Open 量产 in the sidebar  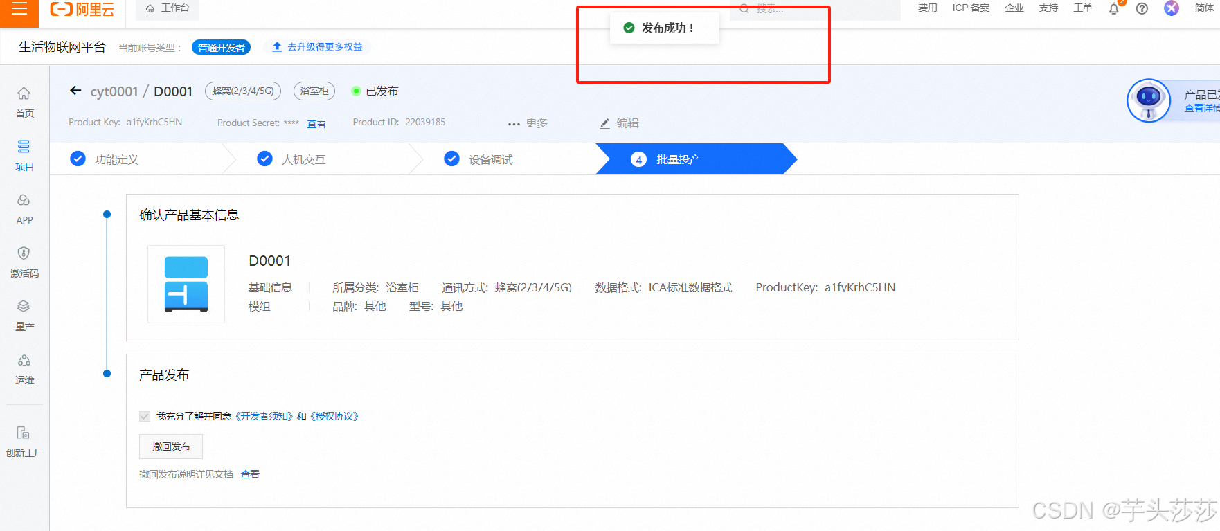[24, 316]
